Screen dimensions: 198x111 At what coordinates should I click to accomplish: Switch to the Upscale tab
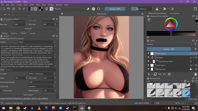click(x=32, y=33)
